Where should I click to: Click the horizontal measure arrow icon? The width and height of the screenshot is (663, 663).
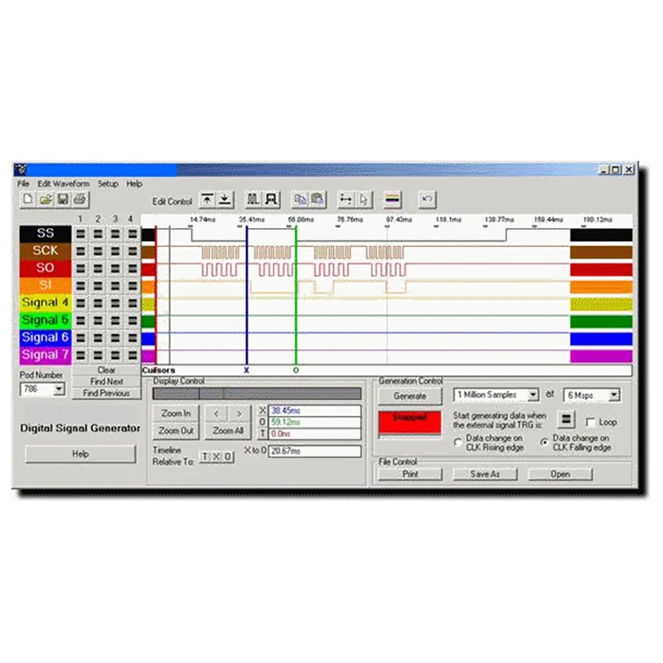pyautogui.click(x=346, y=200)
